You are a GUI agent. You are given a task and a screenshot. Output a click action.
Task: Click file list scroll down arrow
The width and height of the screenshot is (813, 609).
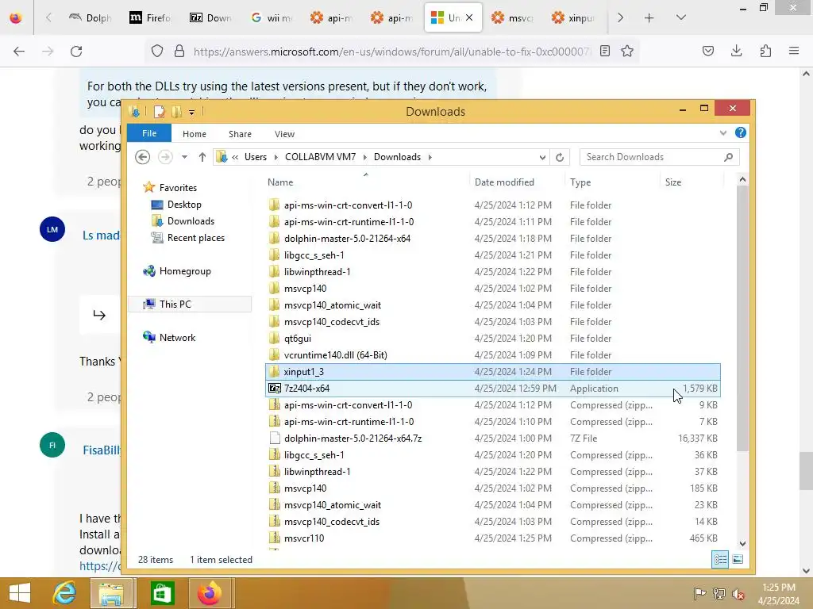pos(742,544)
